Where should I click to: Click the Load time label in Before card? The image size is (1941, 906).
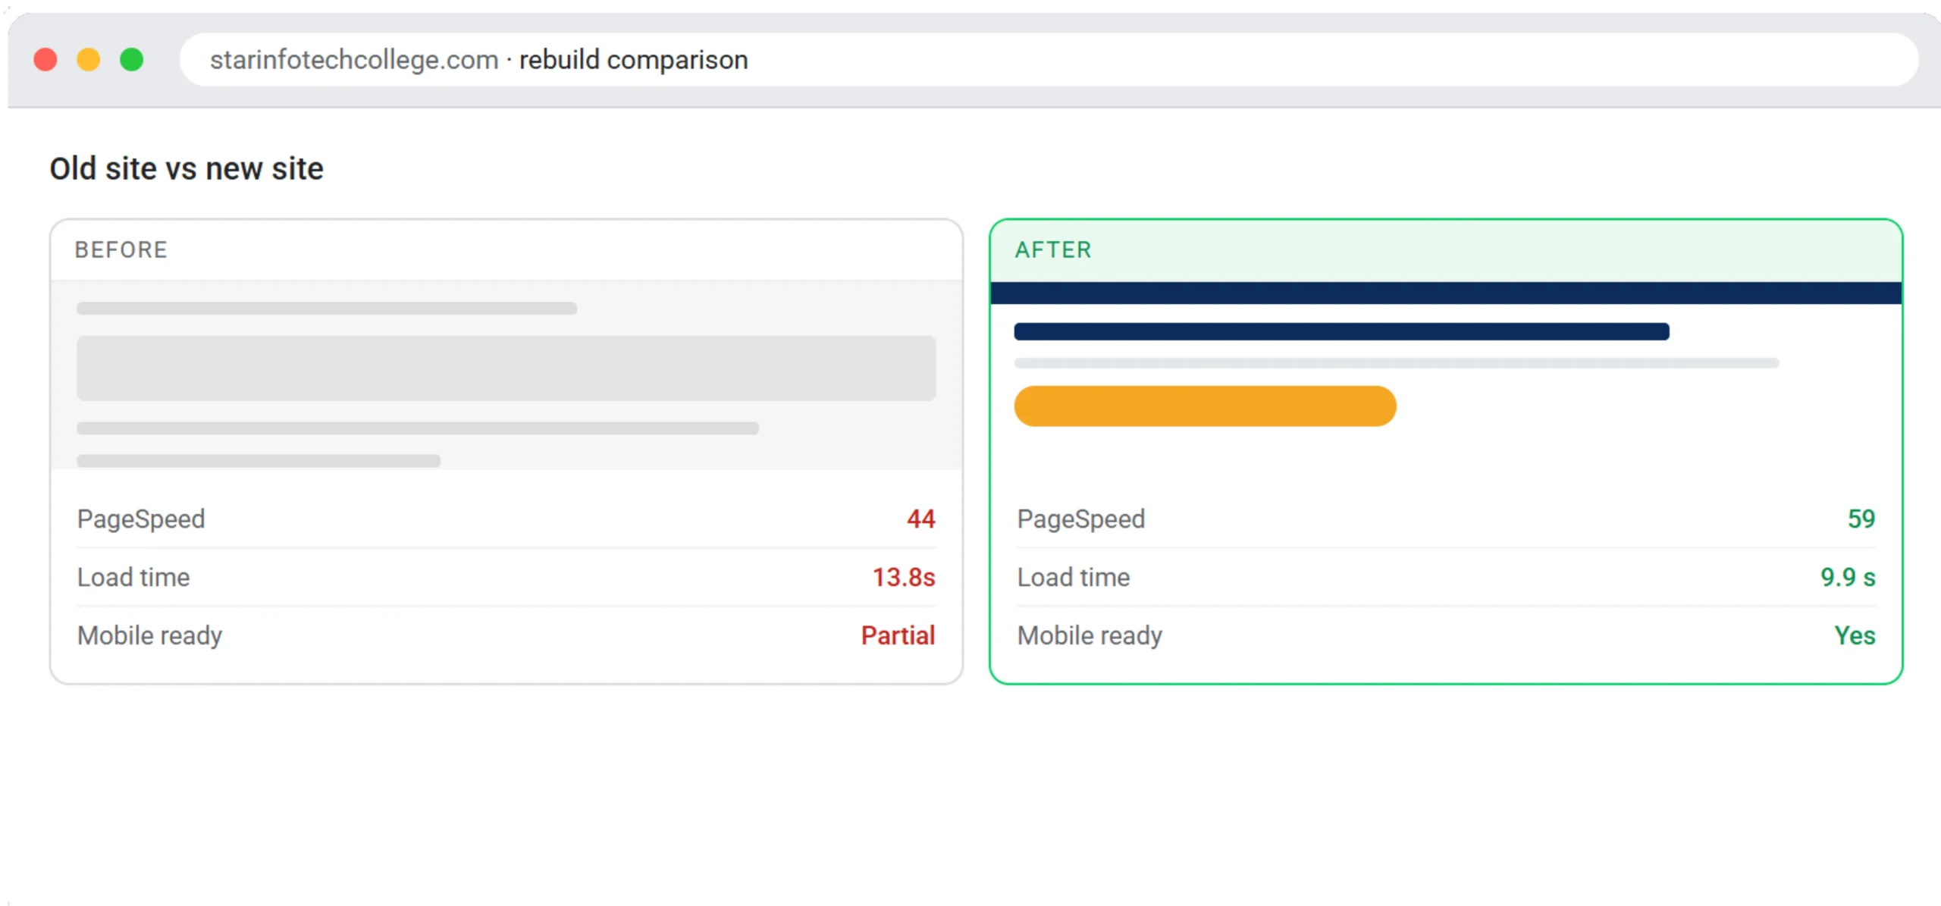click(x=133, y=577)
